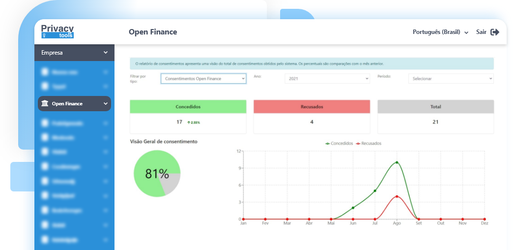Click the 9 value on y-axis
The width and height of the screenshot is (516, 250).
[x=240, y=168]
